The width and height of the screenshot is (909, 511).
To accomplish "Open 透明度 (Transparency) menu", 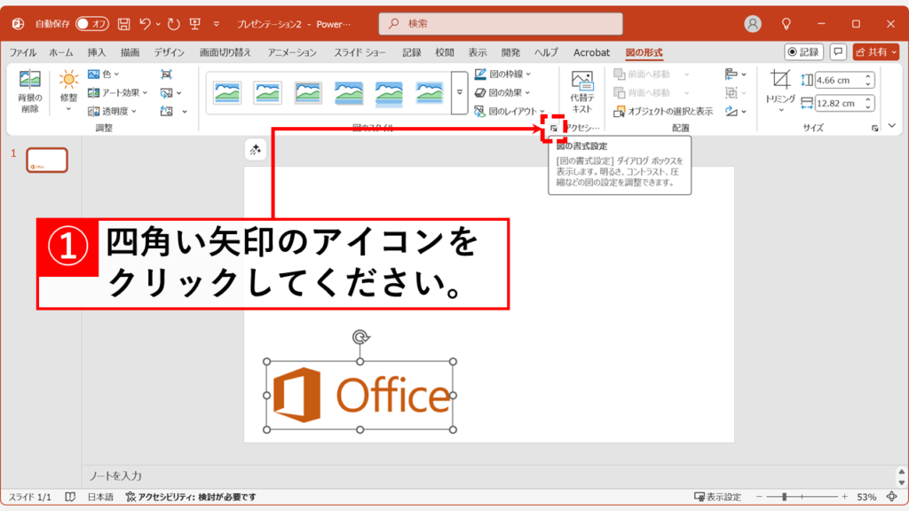I will 113,111.
